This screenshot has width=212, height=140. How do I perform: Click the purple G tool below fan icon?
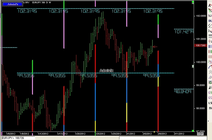(x=210, y=93)
